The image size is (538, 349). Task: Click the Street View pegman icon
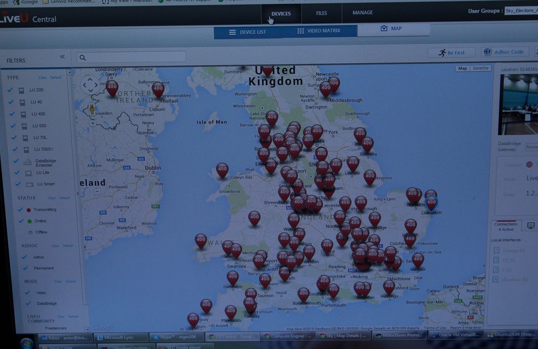(92, 110)
